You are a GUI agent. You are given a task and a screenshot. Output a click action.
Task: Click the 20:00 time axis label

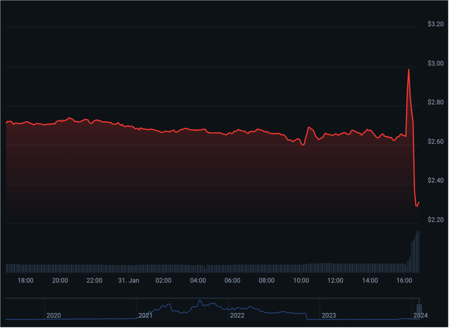[x=60, y=281]
